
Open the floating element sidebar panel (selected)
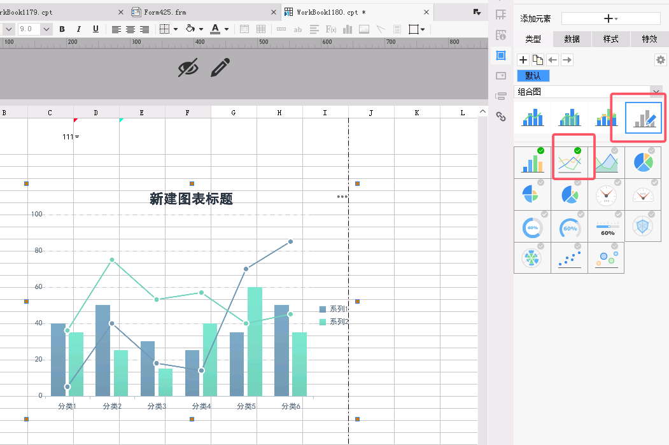pos(501,55)
